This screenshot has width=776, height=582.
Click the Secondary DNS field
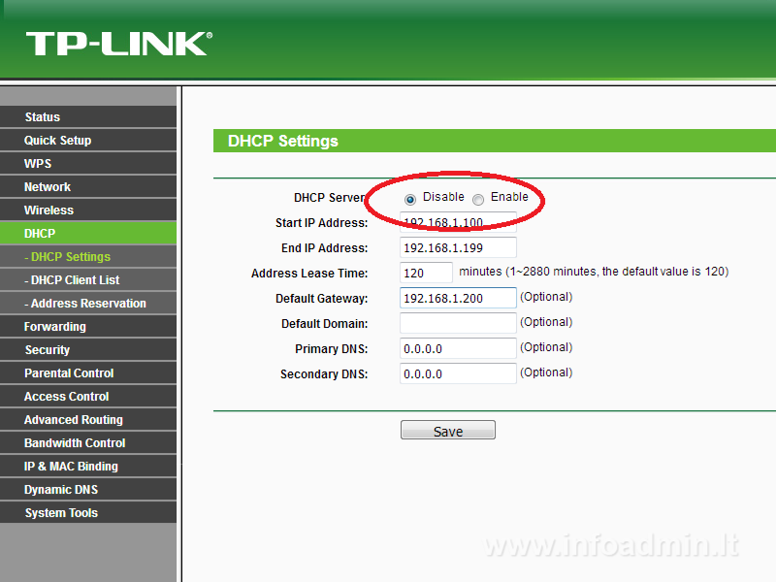click(458, 373)
